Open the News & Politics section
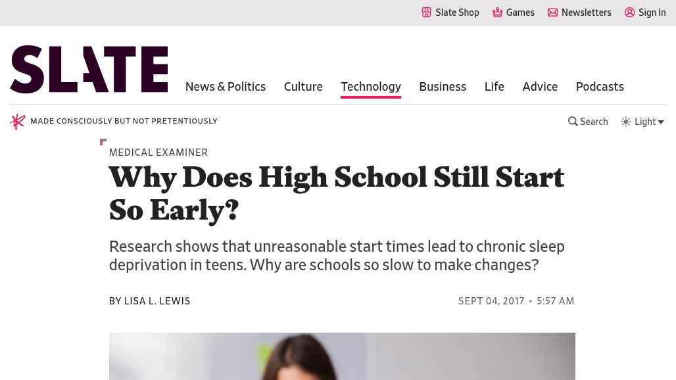 pos(226,87)
